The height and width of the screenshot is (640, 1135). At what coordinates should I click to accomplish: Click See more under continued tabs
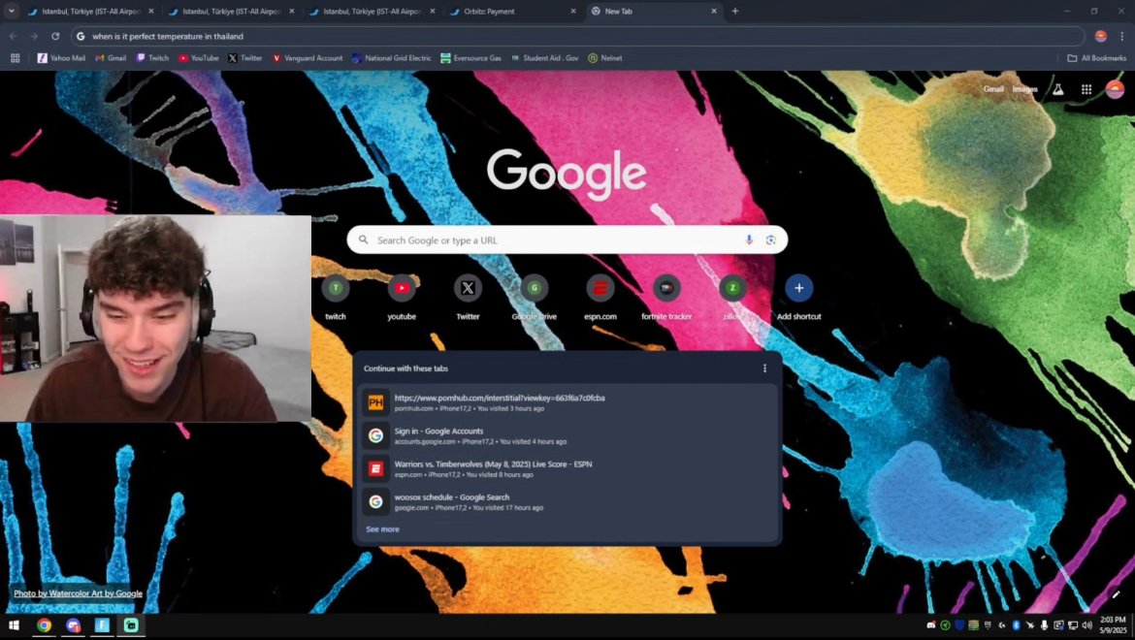(382, 529)
